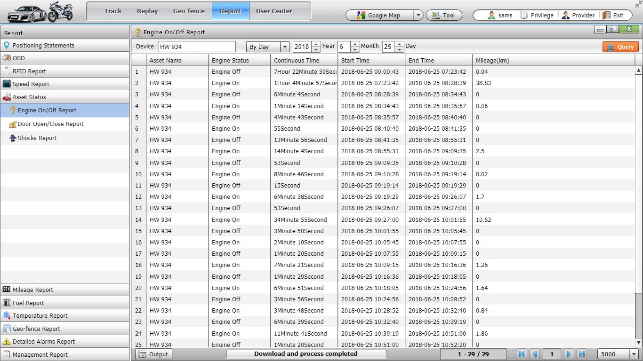
Task: Sort by Asset Name column
Action: pos(177,60)
